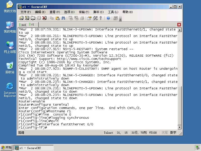Screen dimensions: 201x151
Task: Click the VT100 status bar entry
Action: click(153, 133)
